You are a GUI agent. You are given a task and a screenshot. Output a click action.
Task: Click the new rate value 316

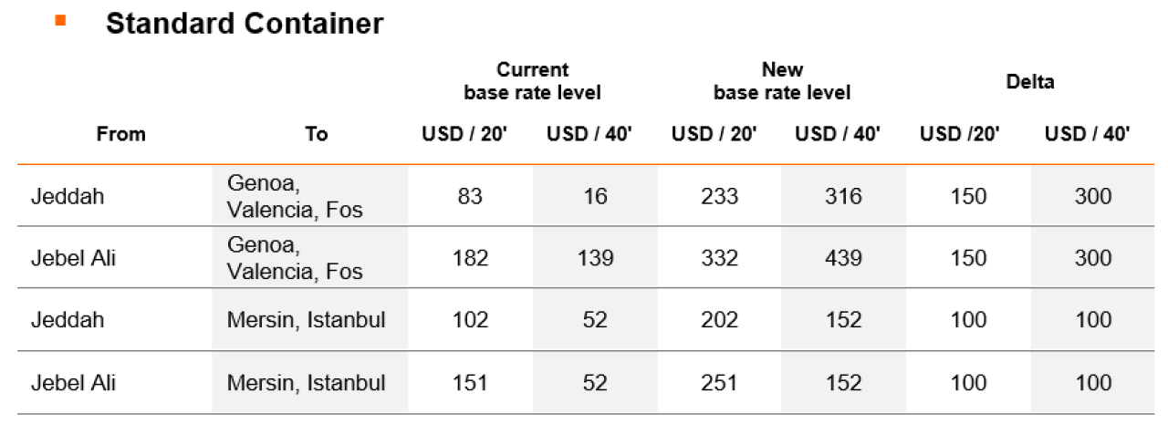pos(843,196)
